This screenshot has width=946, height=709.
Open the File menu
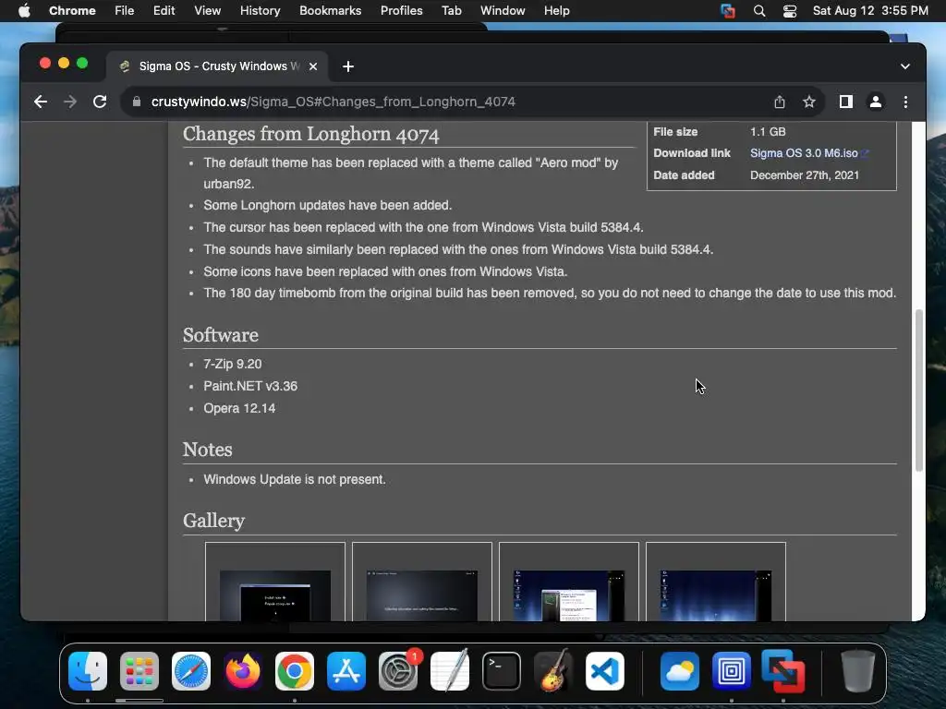click(125, 11)
